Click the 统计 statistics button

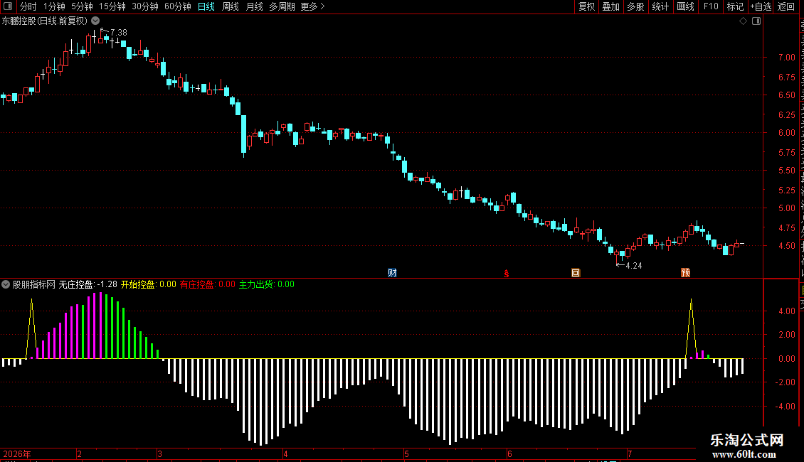660,6
